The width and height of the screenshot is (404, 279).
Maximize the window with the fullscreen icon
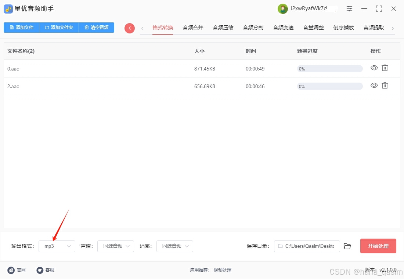(379, 9)
